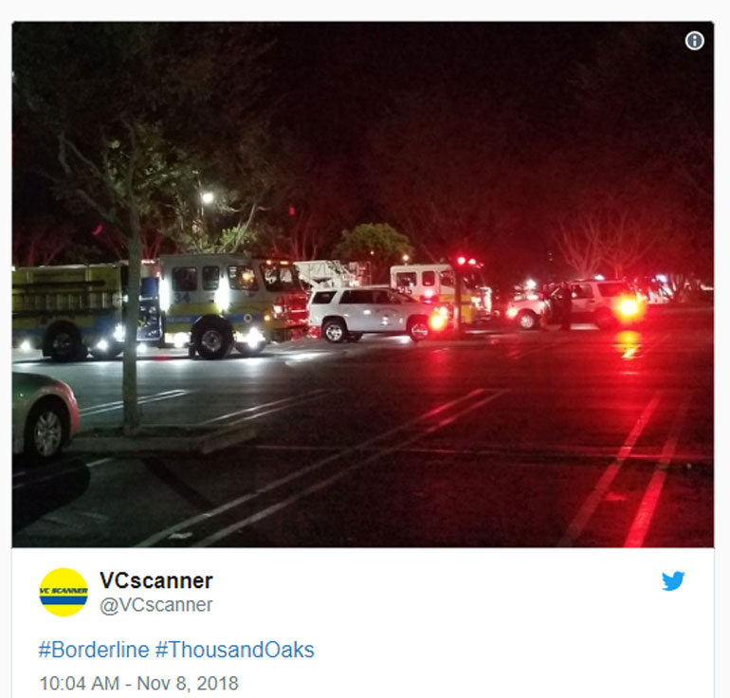Follow the #Borderline hashtag
730x698 pixels.
coord(94,650)
